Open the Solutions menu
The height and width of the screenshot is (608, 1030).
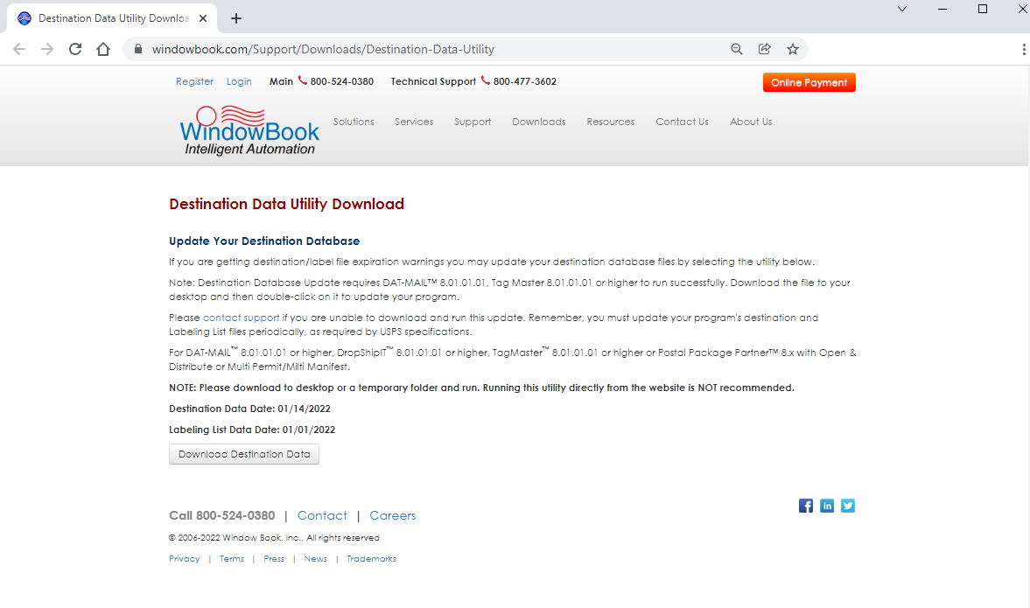pyautogui.click(x=354, y=122)
